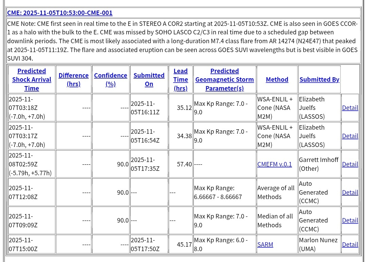Sort by Submitted On column header
The image size is (365, 262).
pyautogui.click(x=149, y=80)
